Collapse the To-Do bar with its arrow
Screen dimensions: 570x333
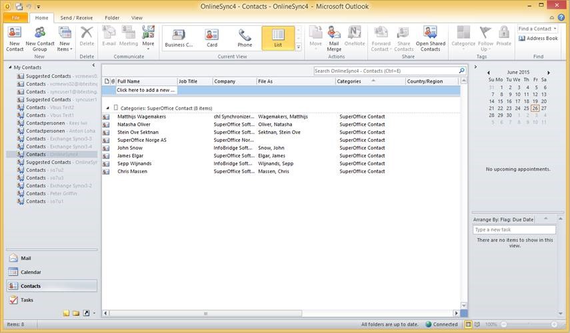click(x=475, y=67)
